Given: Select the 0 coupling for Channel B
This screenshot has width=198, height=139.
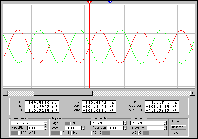Looking at the screenshot, I should coord(140,133).
